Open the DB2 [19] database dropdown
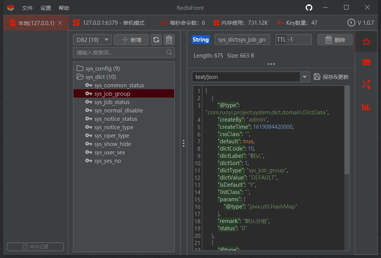 pos(92,40)
